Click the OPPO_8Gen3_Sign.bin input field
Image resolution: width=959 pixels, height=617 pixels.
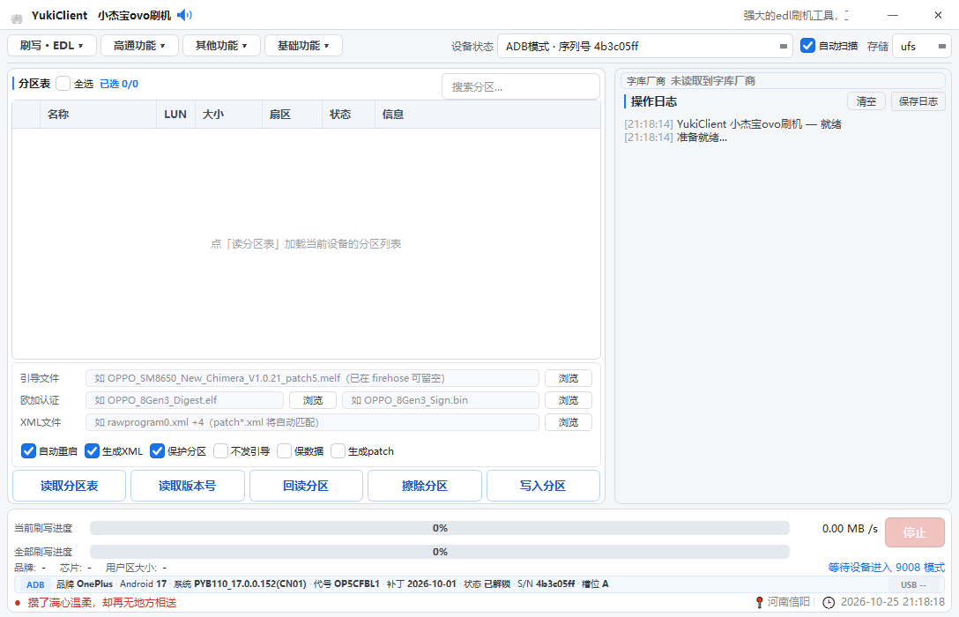tap(441, 400)
